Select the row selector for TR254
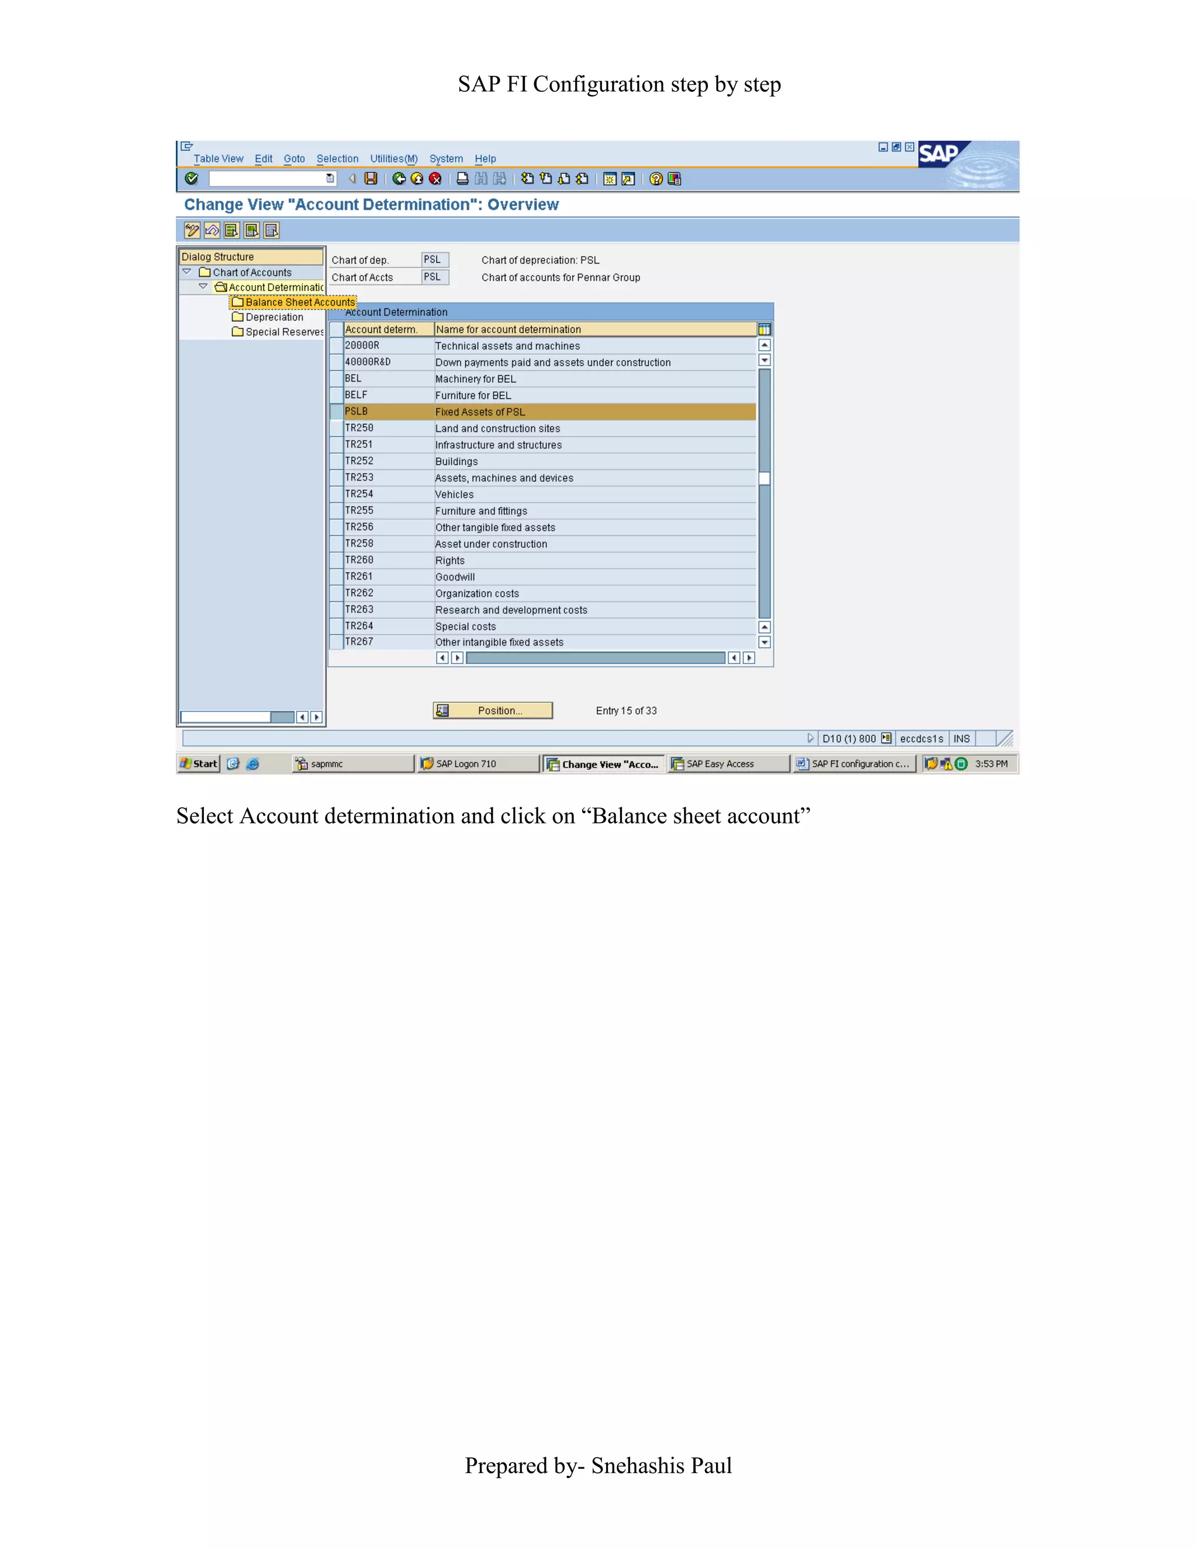 [x=337, y=494]
